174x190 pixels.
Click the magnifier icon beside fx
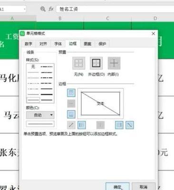click(43, 9)
